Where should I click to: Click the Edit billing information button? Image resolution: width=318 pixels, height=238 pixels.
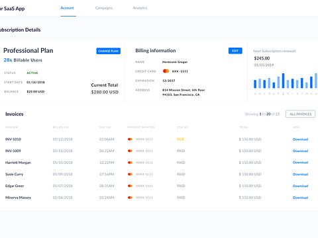235,51
